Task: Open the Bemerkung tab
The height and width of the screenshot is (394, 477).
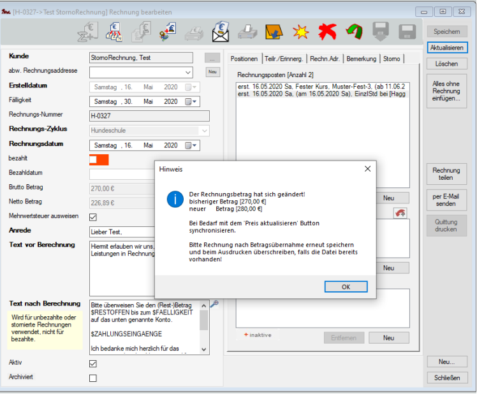Action: point(361,59)
